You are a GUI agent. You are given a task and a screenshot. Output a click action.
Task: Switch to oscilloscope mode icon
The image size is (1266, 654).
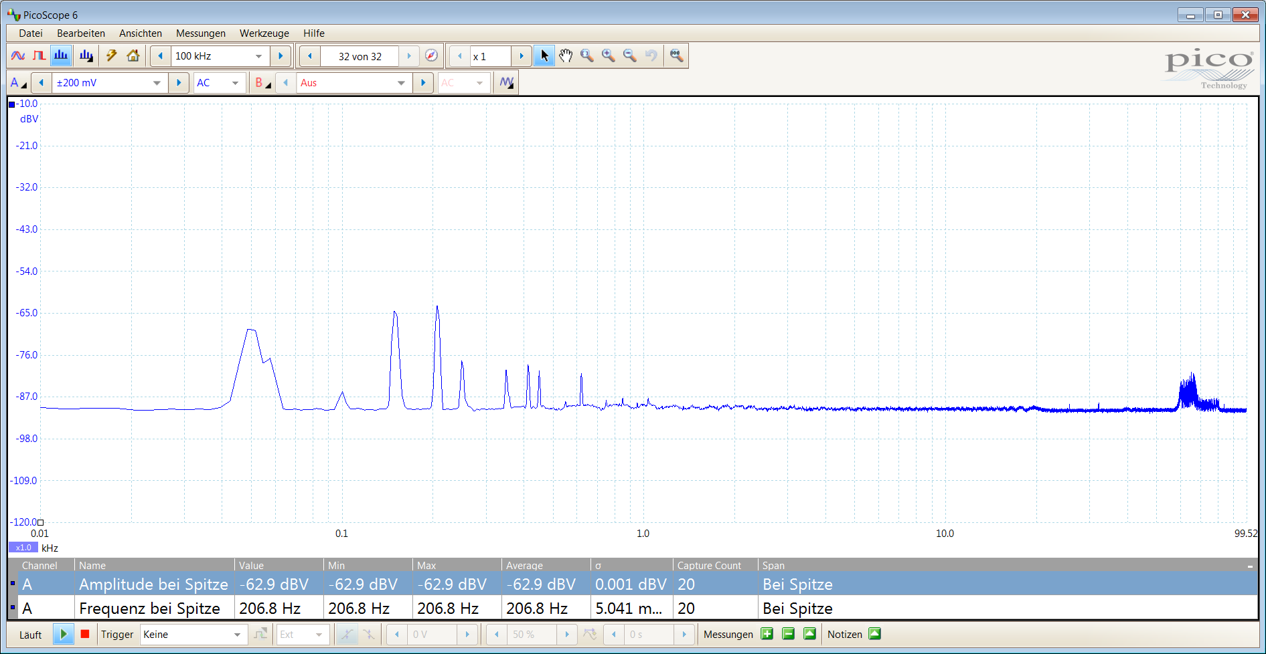(18, 56)
